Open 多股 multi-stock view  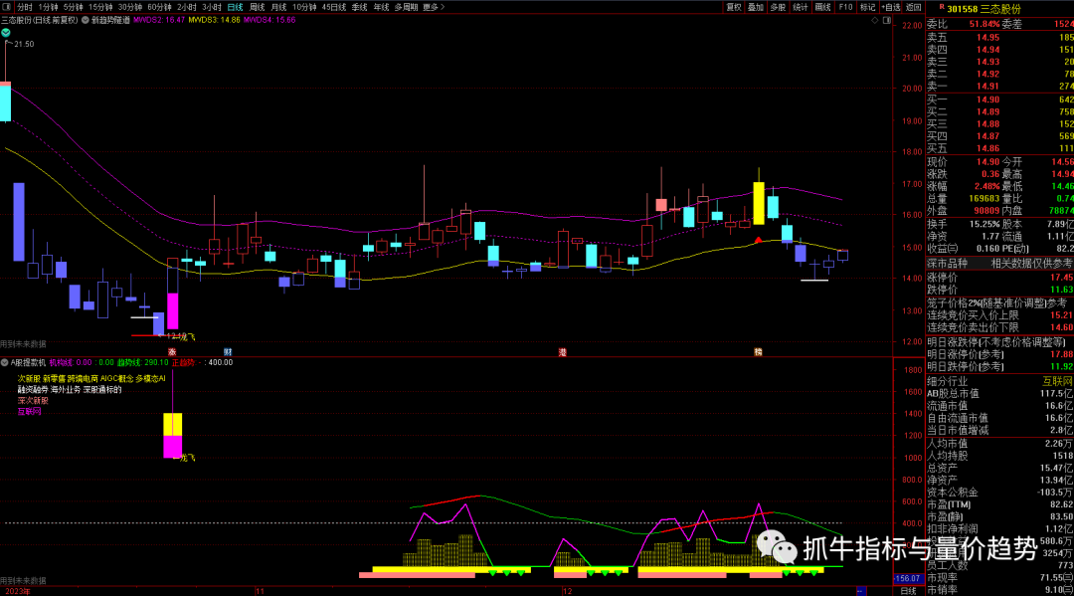coord(778,7)
